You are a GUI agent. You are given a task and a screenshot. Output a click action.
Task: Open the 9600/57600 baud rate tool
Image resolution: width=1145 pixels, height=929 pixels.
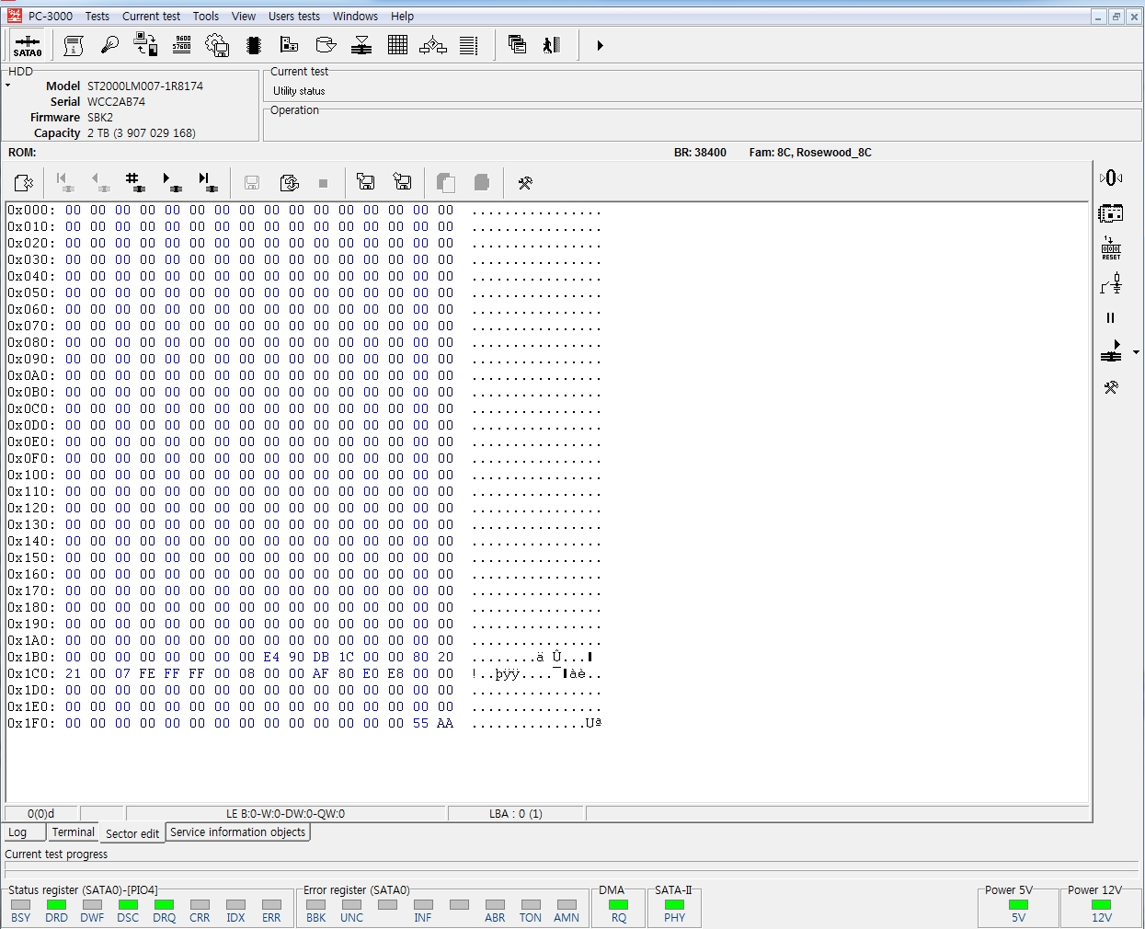click(182, 45)
